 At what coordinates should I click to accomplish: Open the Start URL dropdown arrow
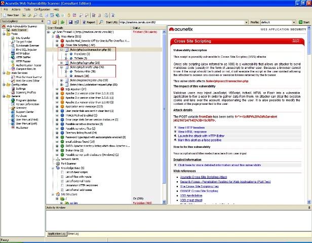tap(247, 22)
